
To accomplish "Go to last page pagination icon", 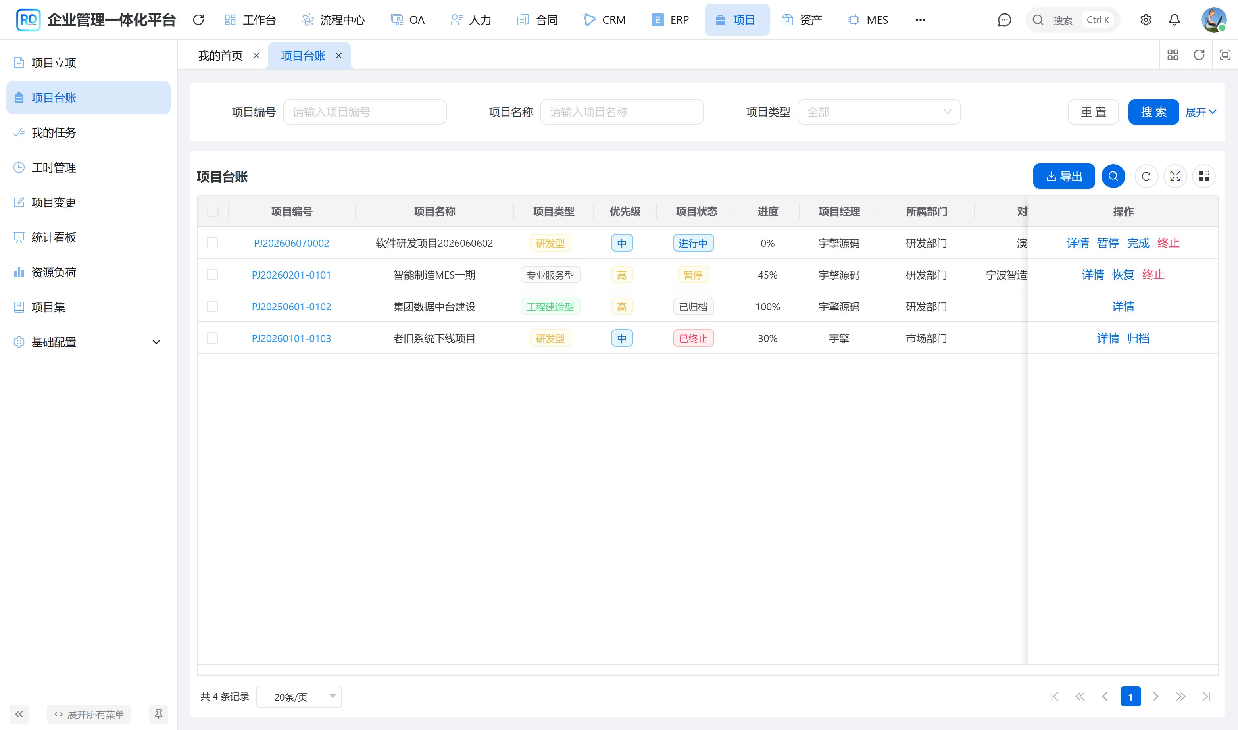I will point(1206,697).
